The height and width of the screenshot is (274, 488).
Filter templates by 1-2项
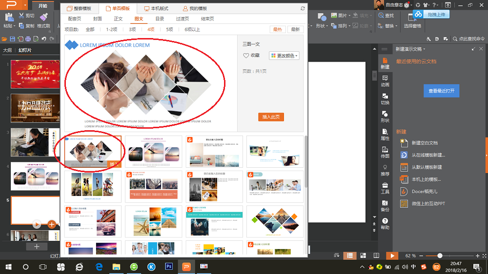click(111, 30)
